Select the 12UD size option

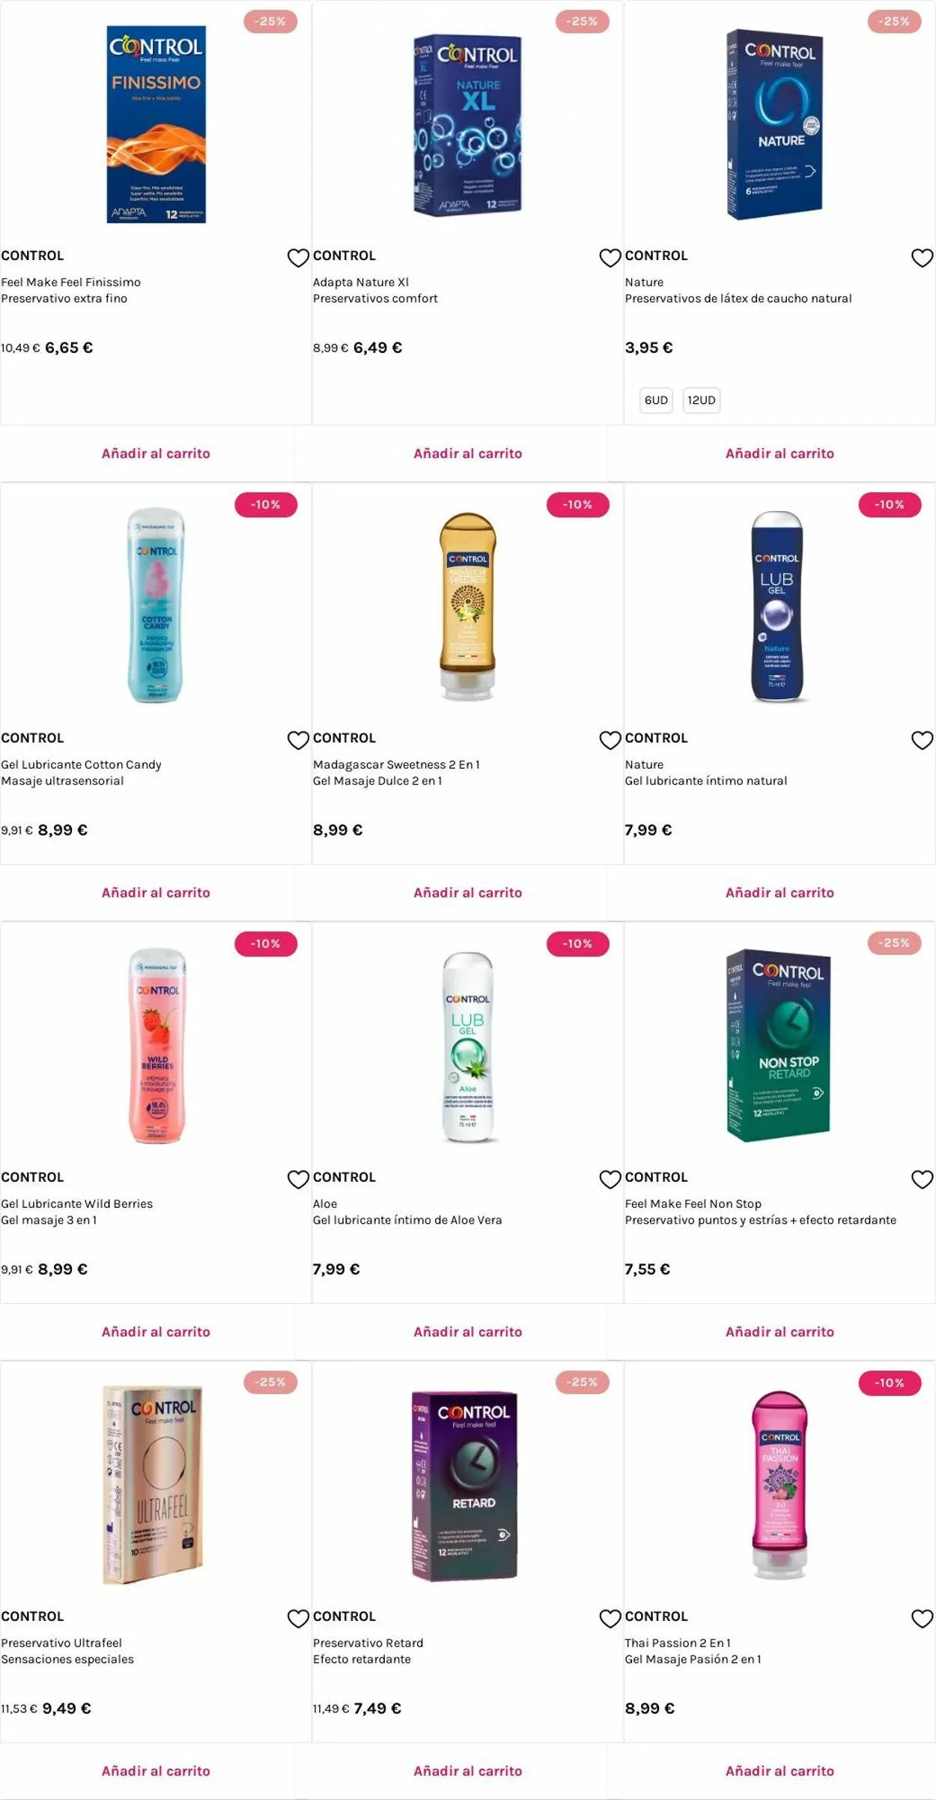(x=701, y=400)
